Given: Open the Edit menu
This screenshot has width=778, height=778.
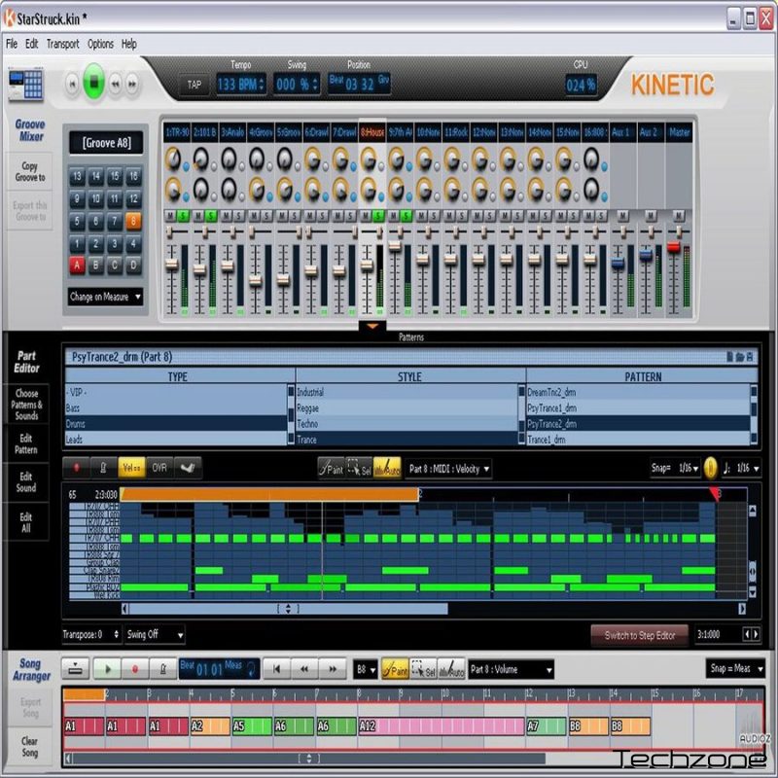Looking at the screenshot, I should [31, 44].
